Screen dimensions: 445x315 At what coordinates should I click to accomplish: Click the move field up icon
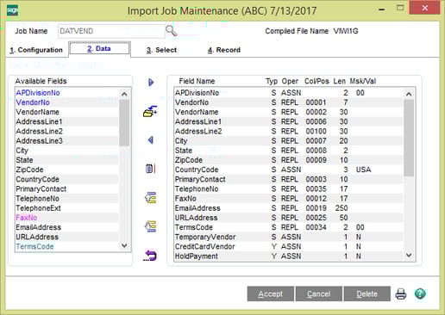pos(150,198)
